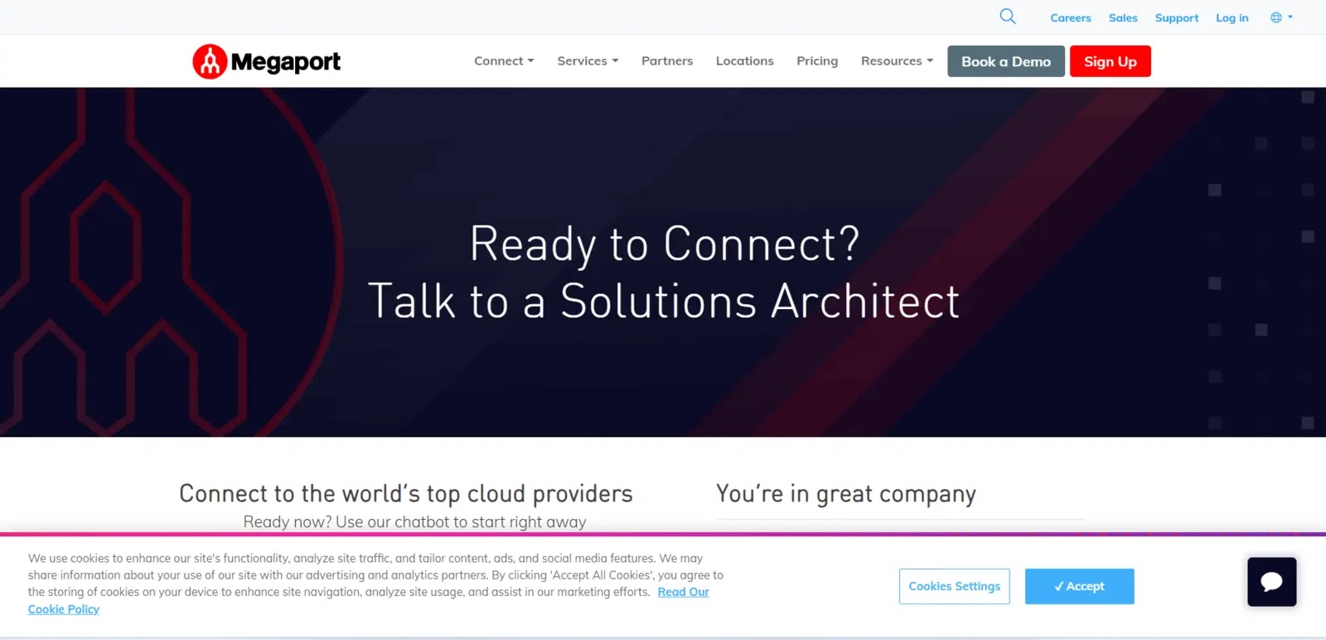1326x640 pixels.
Task: Open the globe language selector
Action: (x=1281, y=17)
